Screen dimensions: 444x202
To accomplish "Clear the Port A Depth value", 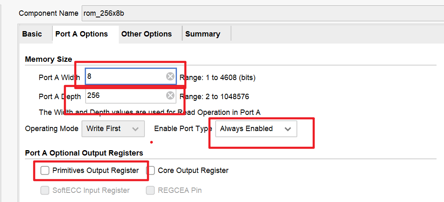I will point(170,96).
